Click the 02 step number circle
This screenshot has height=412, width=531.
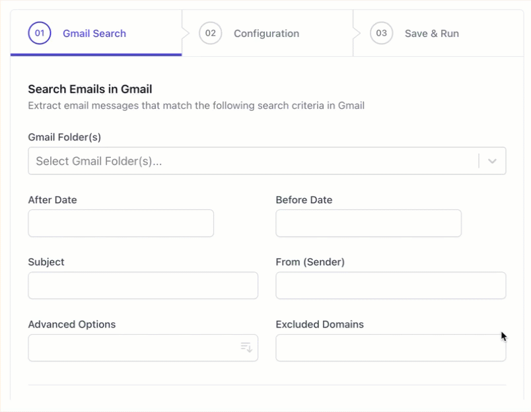[210, 33]
